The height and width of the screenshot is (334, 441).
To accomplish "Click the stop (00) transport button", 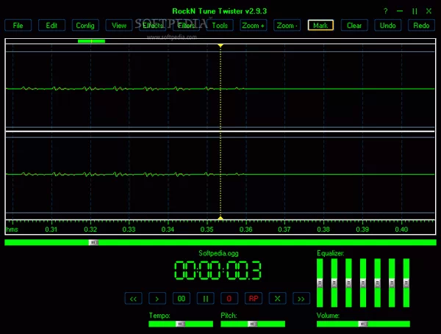I will click(x=181, y=299).
